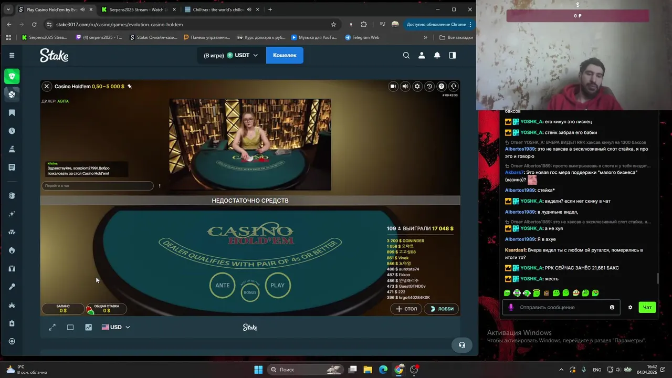Open File Explorer from the taskbar

pyautogui.click(x=368, y=370)
